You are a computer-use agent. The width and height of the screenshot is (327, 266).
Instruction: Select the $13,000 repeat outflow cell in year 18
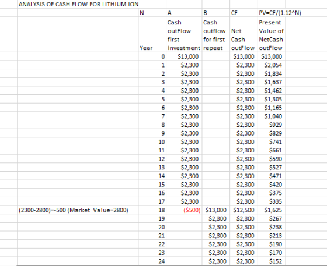(216, 210)
